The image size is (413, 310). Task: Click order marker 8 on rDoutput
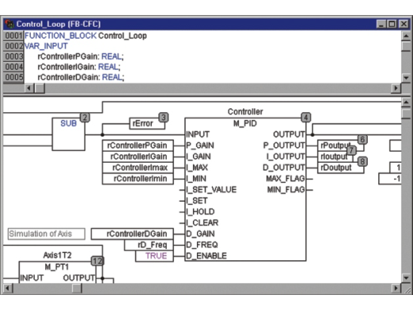(x=362, y=161)
